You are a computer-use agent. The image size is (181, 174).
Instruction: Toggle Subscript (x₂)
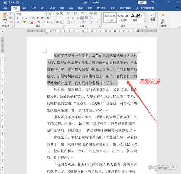[x=38, y=18]
